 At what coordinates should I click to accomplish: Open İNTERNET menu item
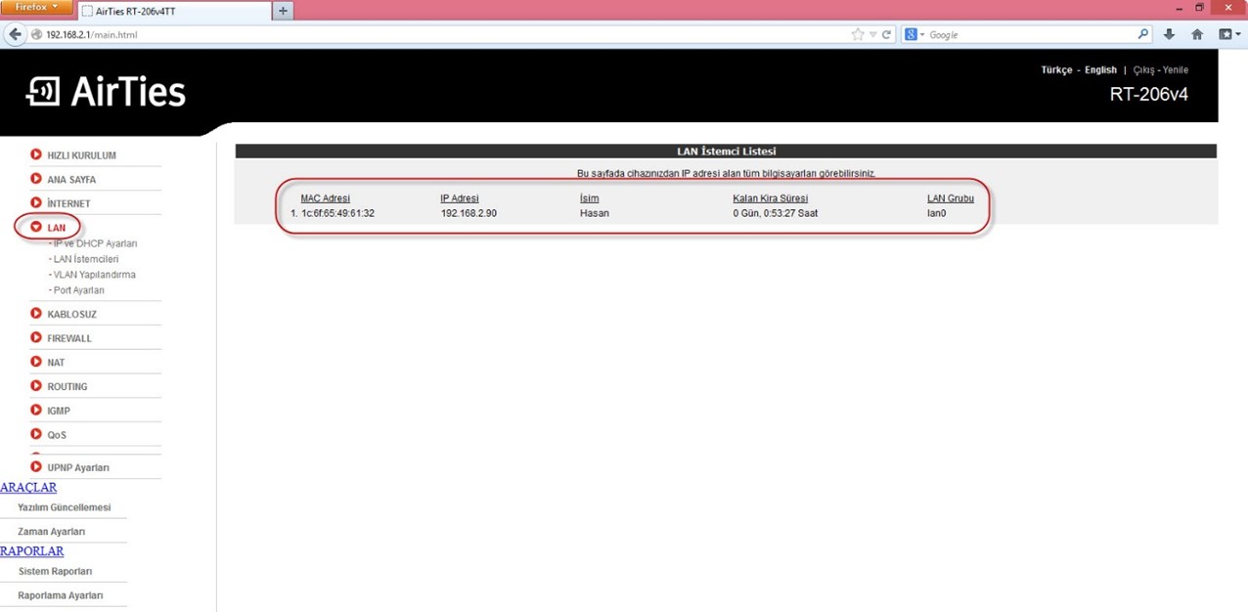tap(68, 203)
